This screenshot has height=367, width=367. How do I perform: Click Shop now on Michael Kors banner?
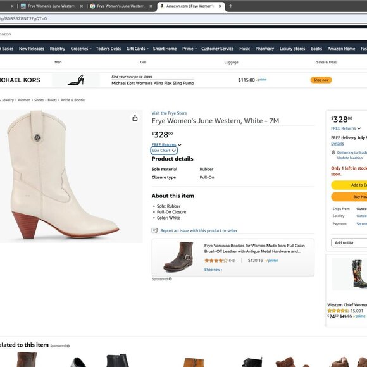tap(321, 80)
